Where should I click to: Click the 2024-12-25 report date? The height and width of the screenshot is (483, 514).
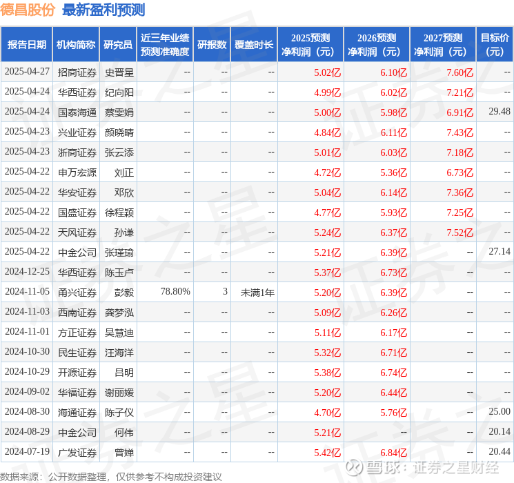coord(27,271)
